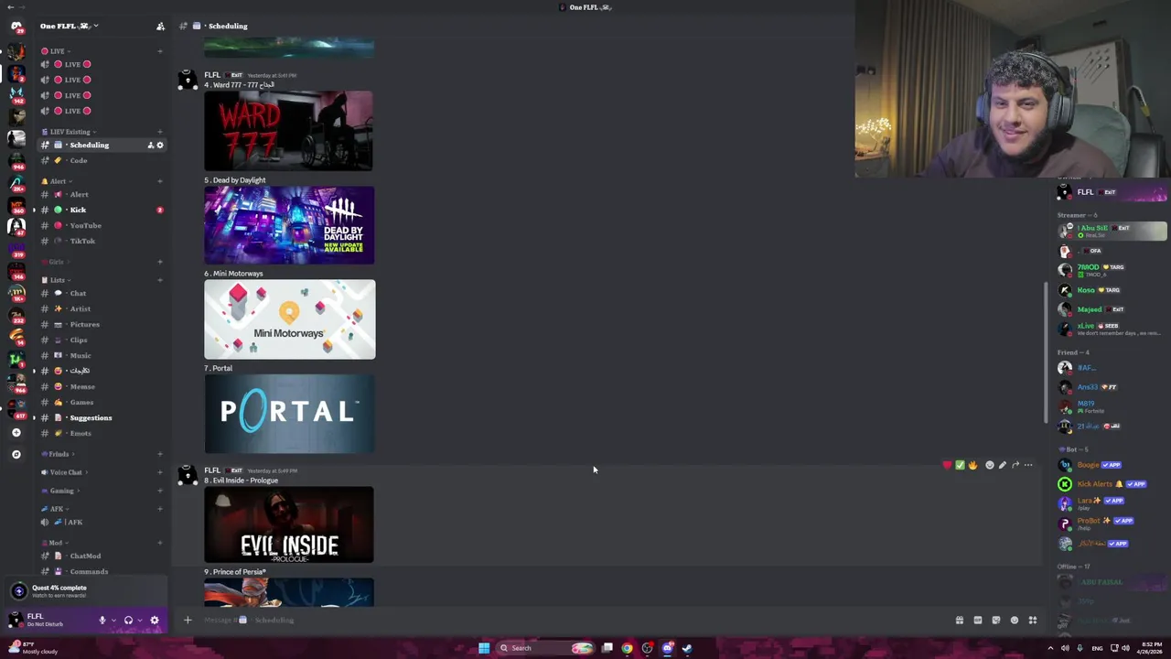Image resolution: width=1171 pixels, height=659 pixels.
Task: Open headphone output options arrow
Action: [140, 620]
